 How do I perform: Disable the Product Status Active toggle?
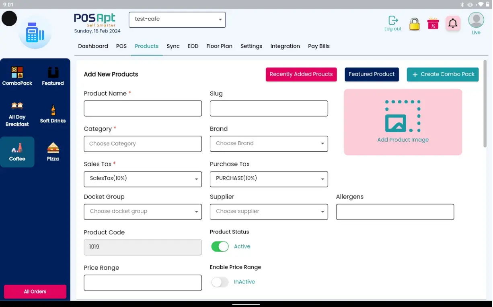click(x=220, y=246)
